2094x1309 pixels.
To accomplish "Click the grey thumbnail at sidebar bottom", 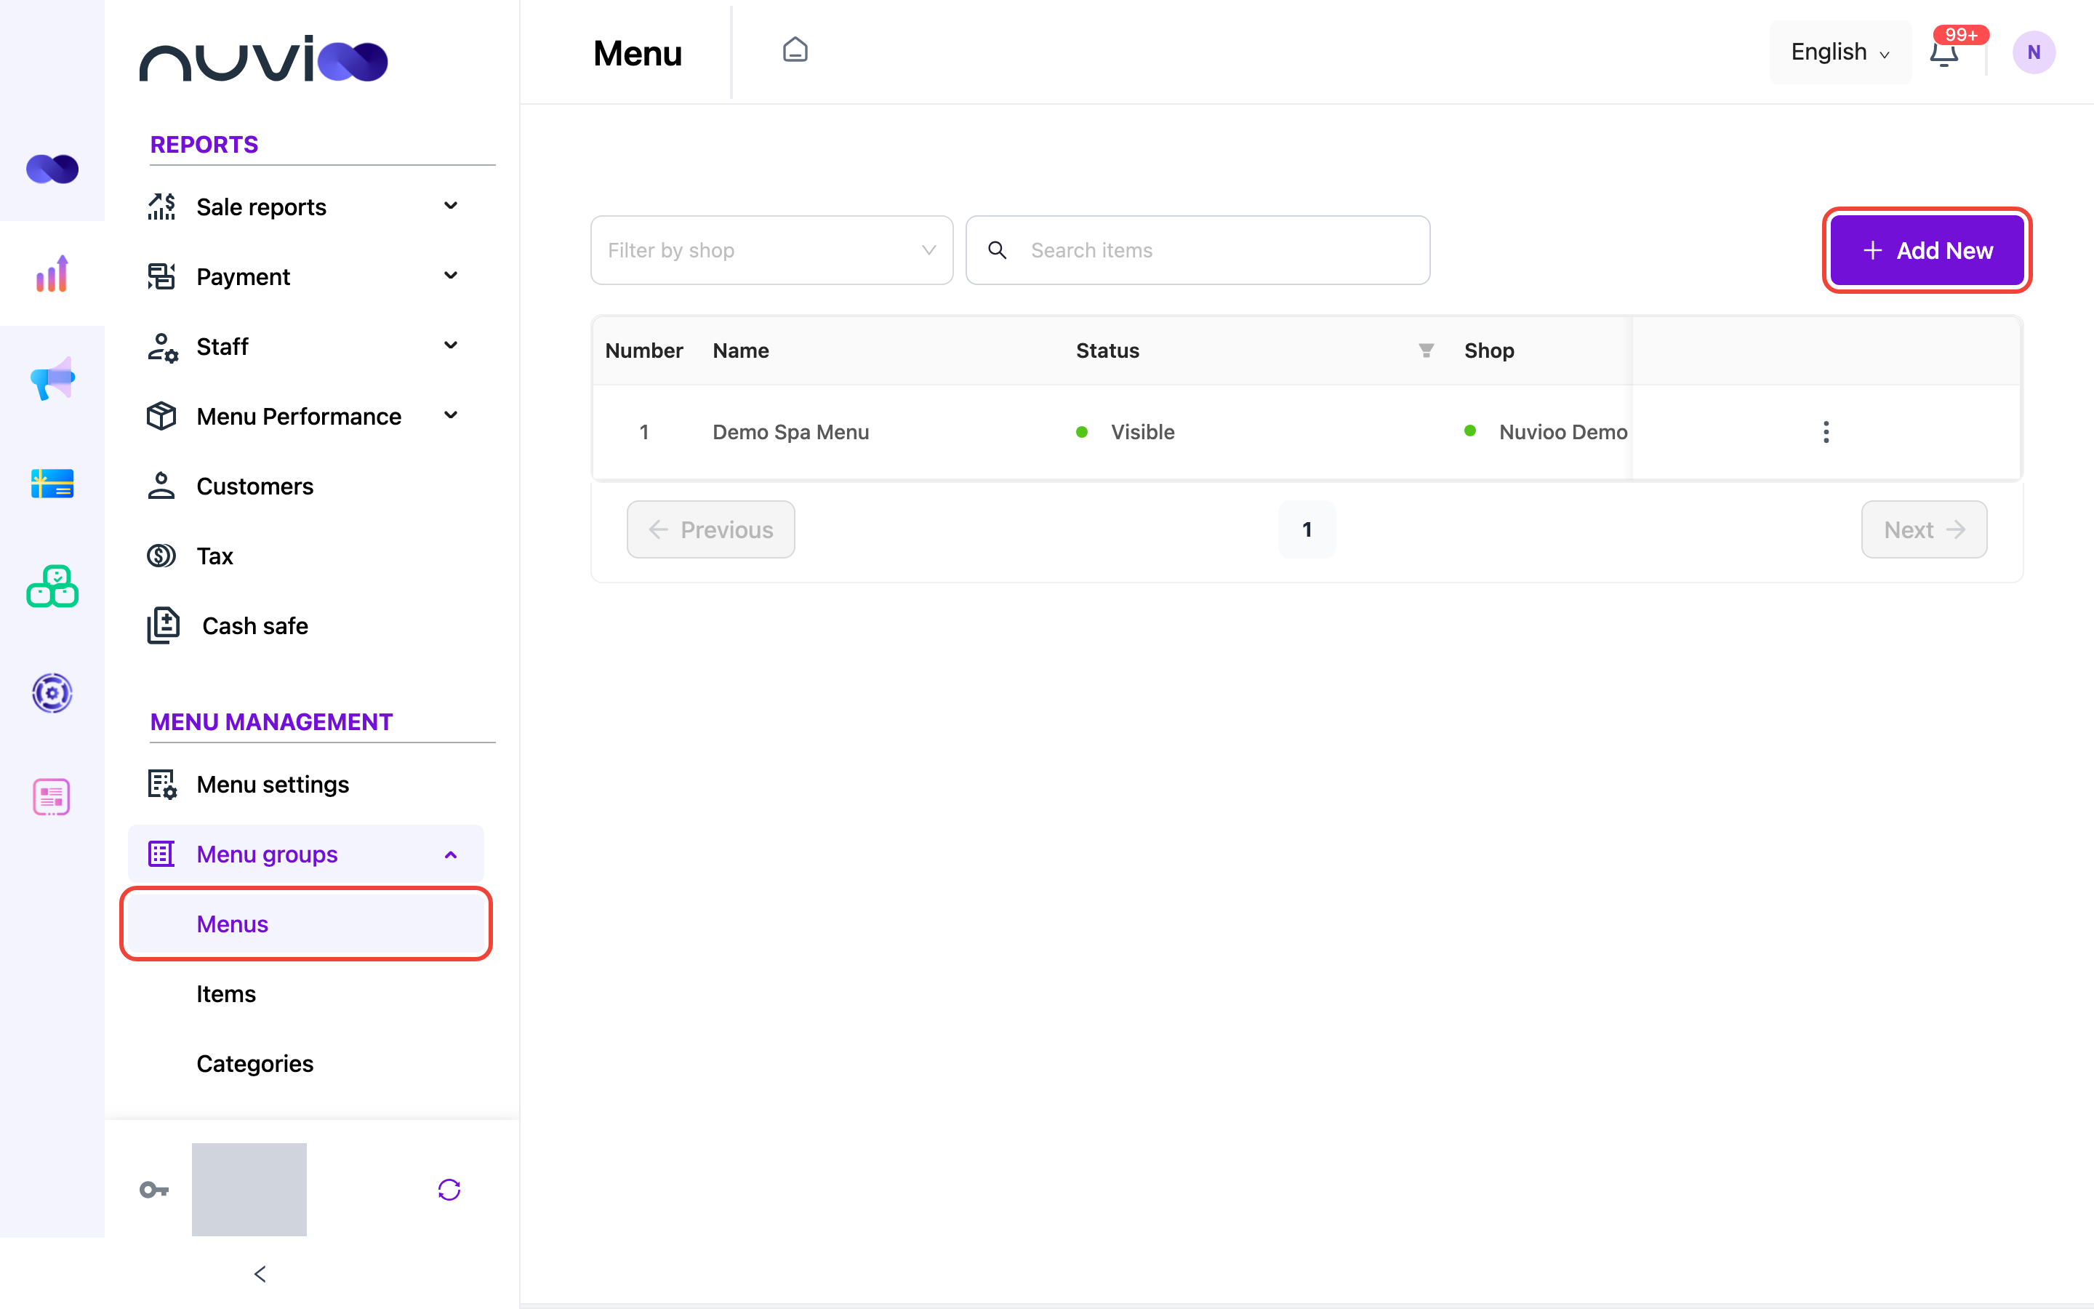I will pyautogui.click(x=249, y=1190).
